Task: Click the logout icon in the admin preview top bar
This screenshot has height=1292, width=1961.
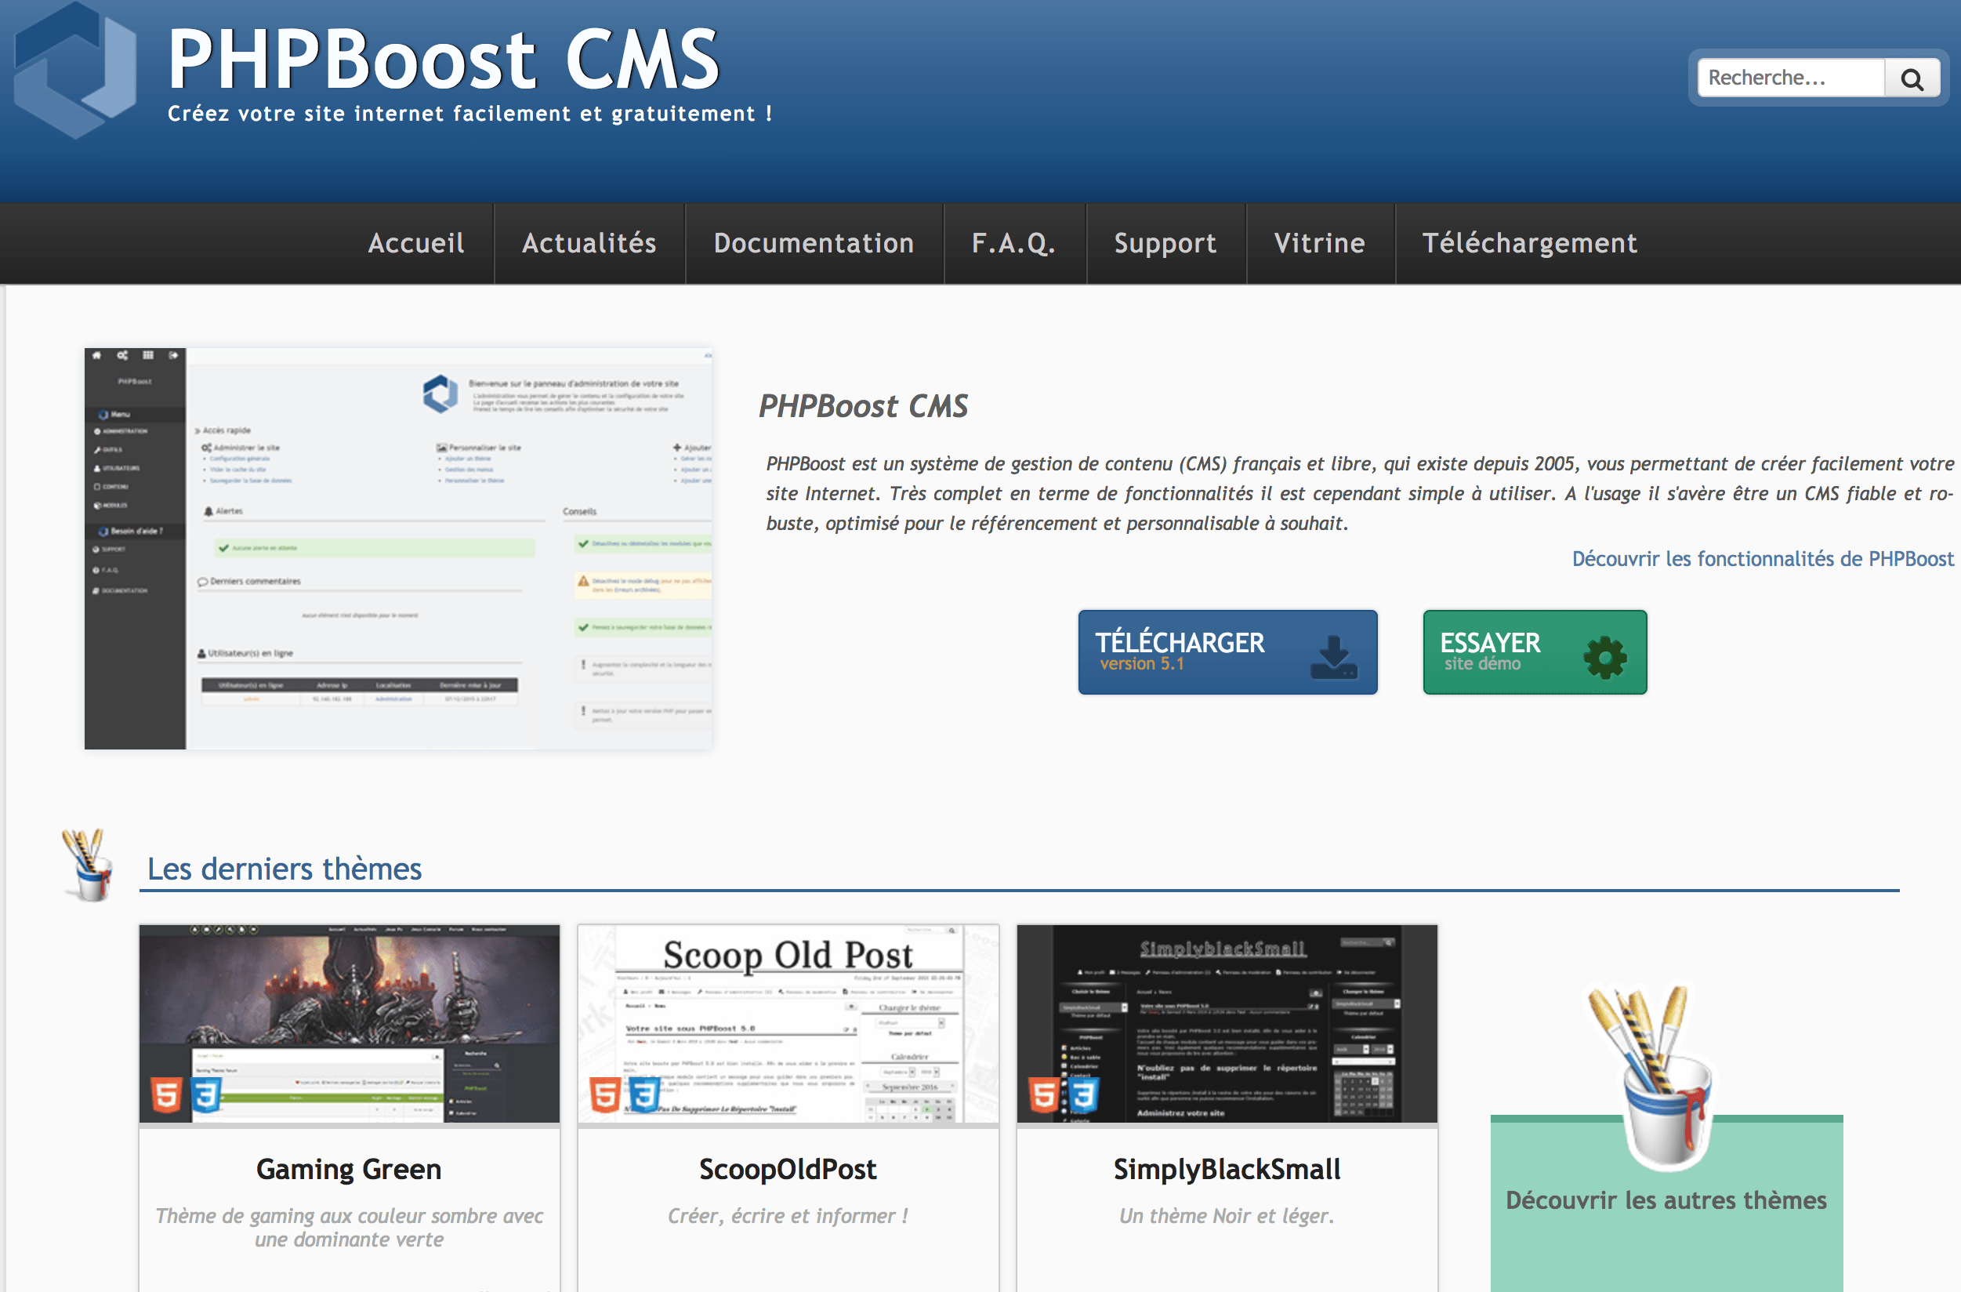Action: pyautogui.click(x=174, y=356)
